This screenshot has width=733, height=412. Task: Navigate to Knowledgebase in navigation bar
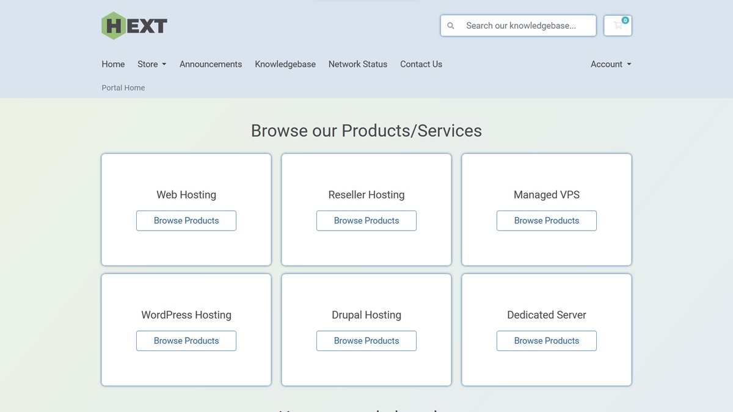pyautogui.click(x=285, y=64)
